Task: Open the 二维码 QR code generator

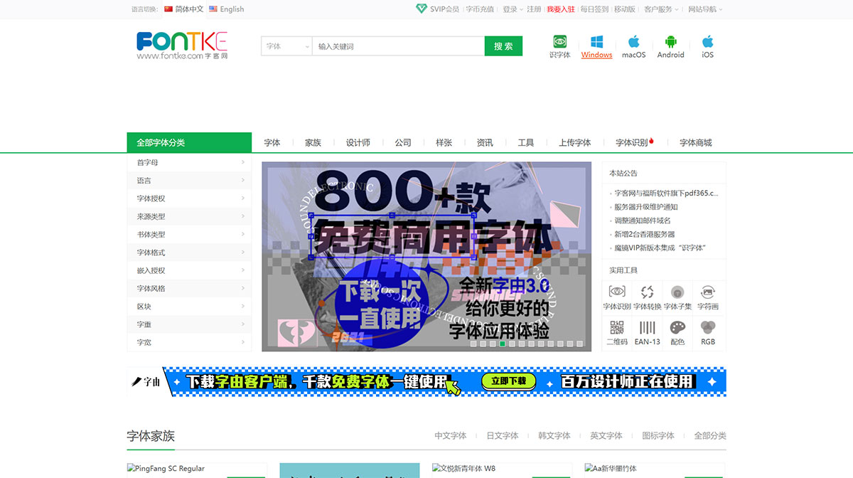Action: [616, 331]
